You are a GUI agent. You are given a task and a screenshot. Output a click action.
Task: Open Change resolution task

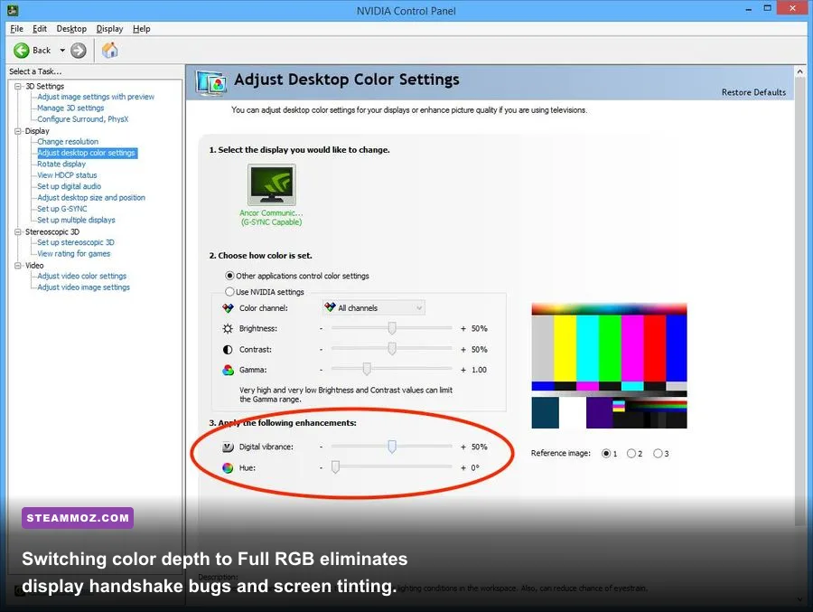click(x=68, y=142)
